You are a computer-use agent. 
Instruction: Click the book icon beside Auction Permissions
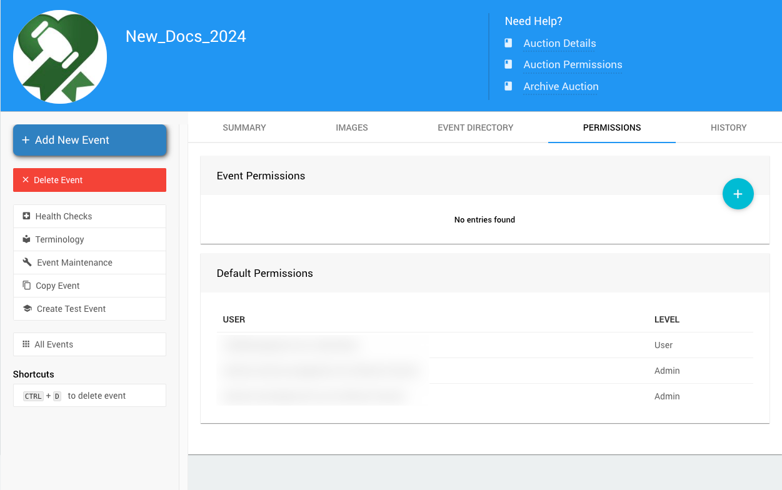508,64
